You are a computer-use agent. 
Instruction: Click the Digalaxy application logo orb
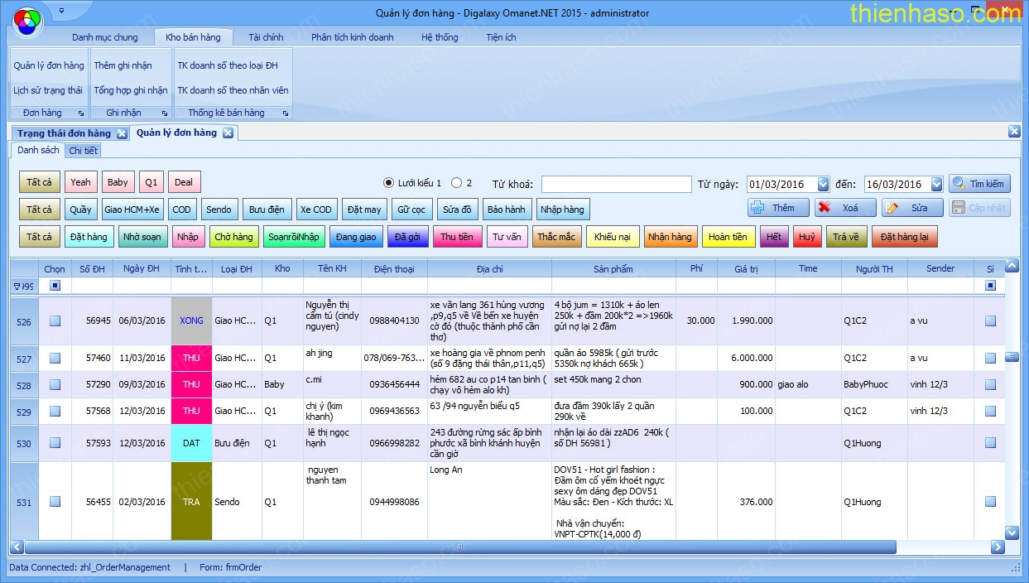27,20
